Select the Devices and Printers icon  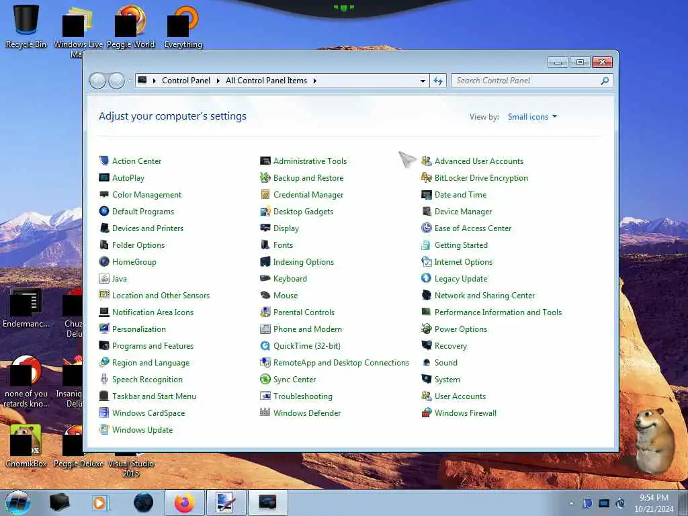point(104,228)
